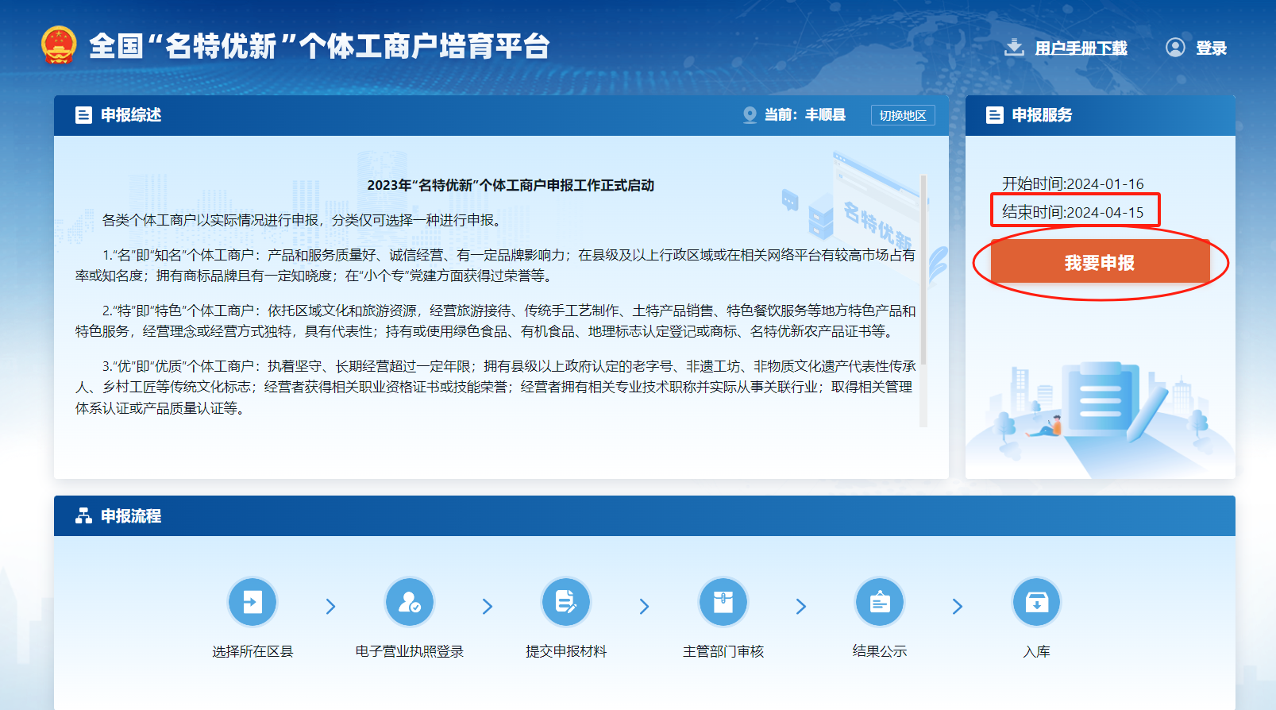Click the 选择所在区县 step label
The height and width of the screenshot is (710, 1276).
click(253, 651)
